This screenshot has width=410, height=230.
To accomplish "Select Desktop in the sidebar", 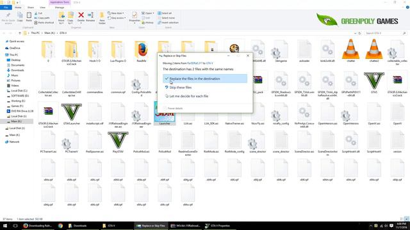I will coord(15,60).
